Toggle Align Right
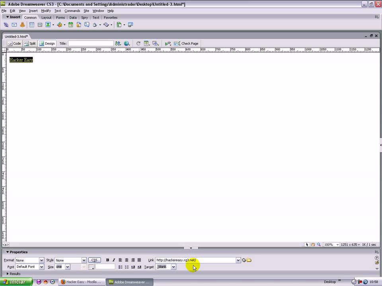This screenshot has width=382, height=286. [133, 260]
